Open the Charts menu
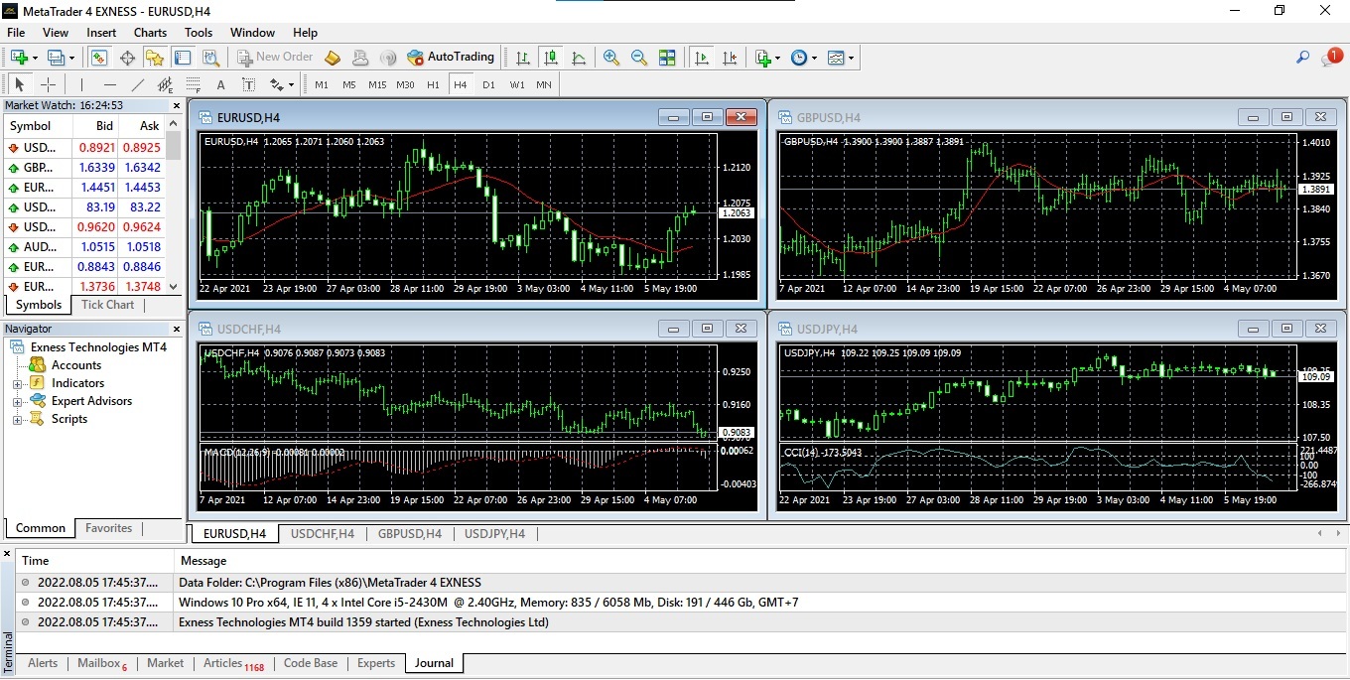Image resolution: width=1350 pixels, height=680 pixels. point(151,33)
